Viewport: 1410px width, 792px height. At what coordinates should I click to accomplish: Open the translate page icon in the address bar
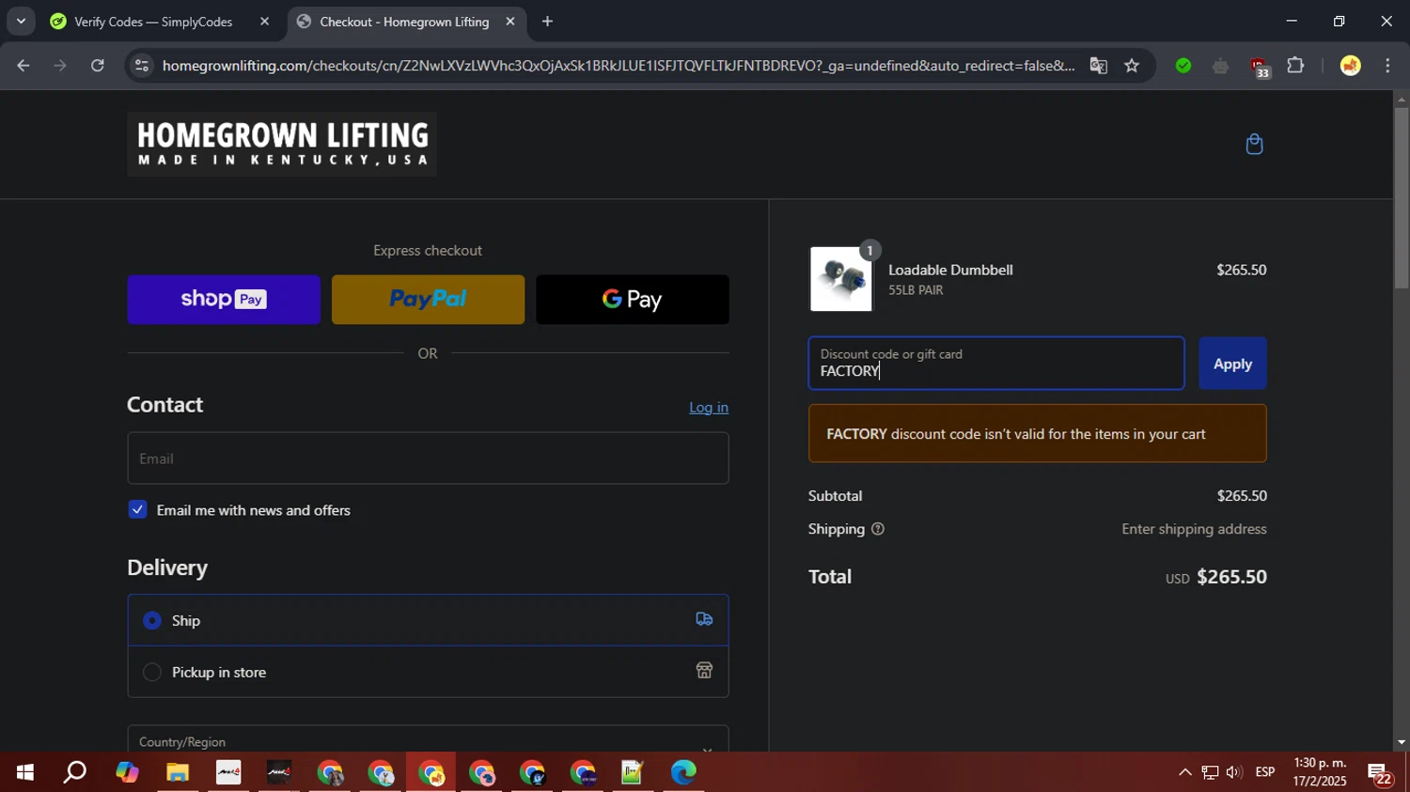[x=1098, y=66]
